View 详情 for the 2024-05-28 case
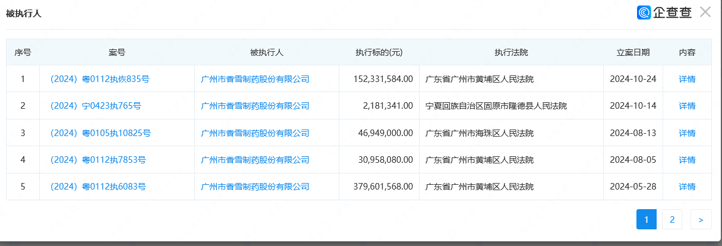The width and height of the screenshot is (722, 246). [687, 187]
